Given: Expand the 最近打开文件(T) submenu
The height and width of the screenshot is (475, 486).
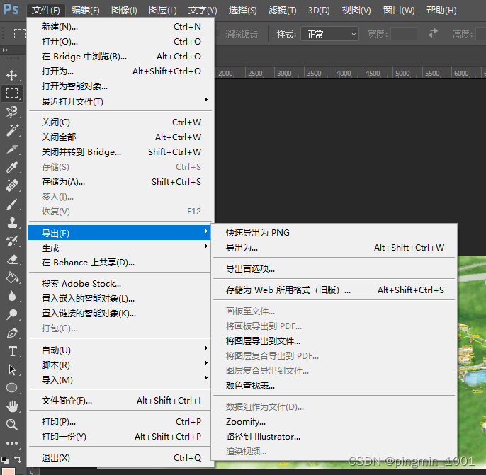Looking at the screenshot, I should (x=119, y=101).
